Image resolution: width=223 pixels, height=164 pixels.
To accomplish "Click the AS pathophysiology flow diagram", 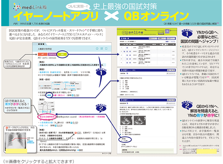I will (x=60, y=86).
